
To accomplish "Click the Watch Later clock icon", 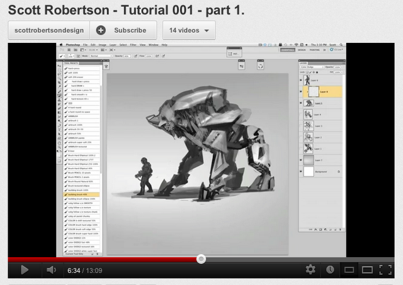I will point(330,270).
